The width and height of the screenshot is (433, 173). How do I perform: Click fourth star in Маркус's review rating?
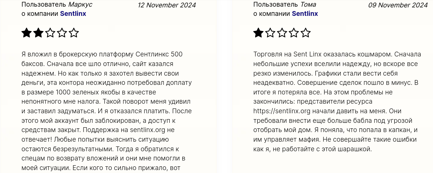point(62,33)
